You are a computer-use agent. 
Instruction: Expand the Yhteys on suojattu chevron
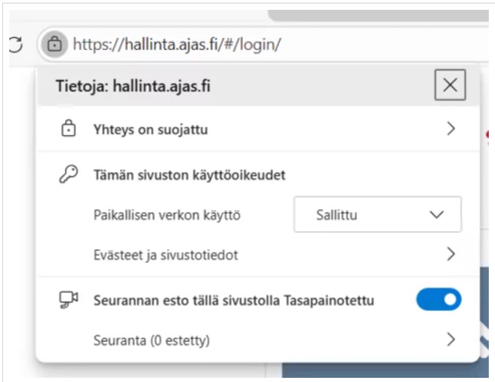click(x=451, y=129)
